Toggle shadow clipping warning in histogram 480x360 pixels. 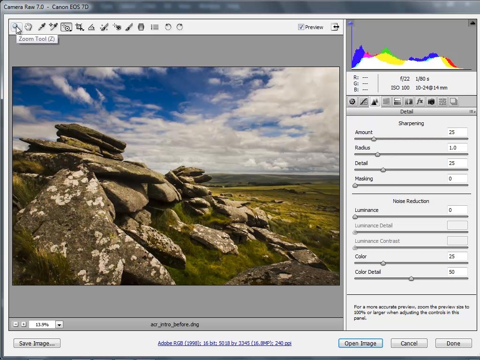[350, 23]
